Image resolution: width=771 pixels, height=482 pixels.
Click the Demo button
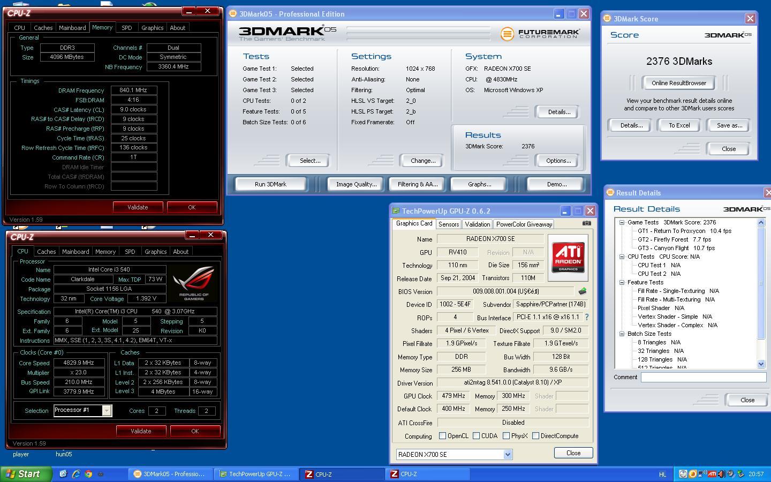(556, 184)
